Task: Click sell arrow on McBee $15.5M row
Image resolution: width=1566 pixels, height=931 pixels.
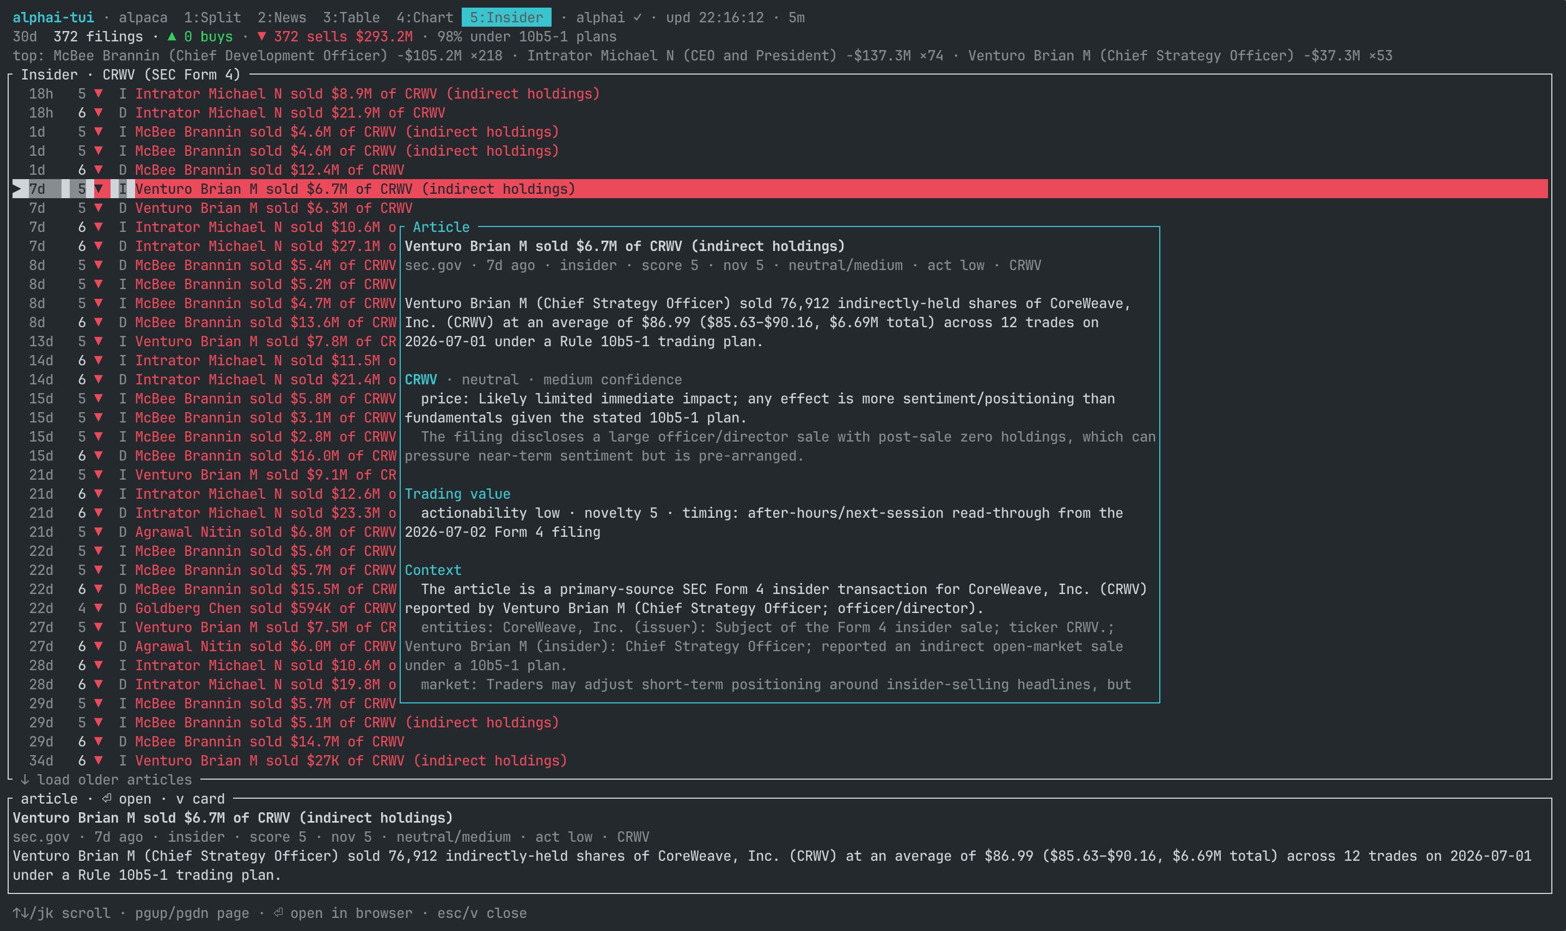Action: point(99,589)
